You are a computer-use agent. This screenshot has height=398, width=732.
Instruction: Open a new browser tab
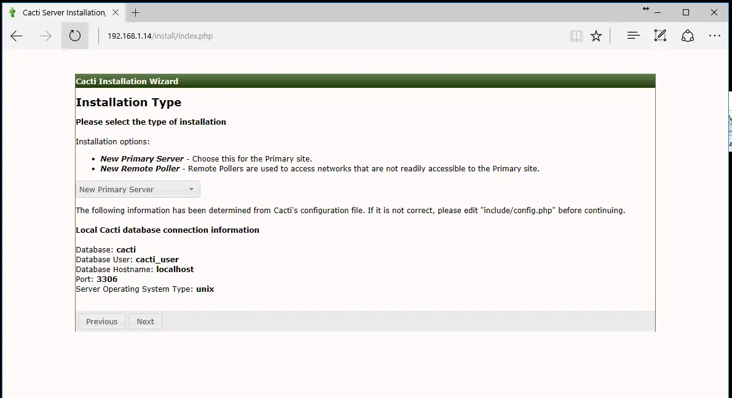(135, 13)
